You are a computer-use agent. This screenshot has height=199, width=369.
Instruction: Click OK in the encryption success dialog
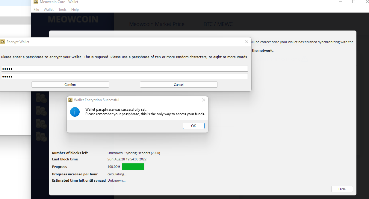pos(193,126)
